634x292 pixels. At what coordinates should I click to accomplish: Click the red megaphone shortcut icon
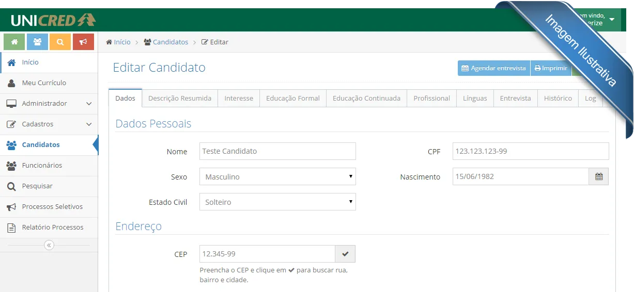click(x=83, y=42)
